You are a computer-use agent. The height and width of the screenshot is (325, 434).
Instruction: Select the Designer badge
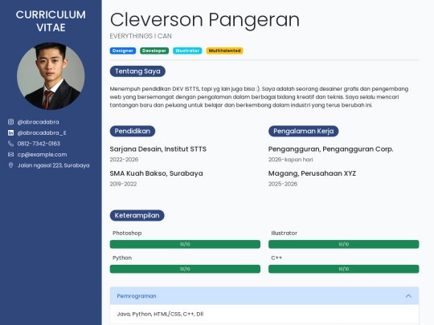click(123, 51)
